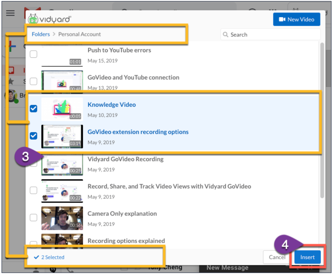The height and width of the screenshot is (274, 332).
Task: Check the Record, Share, and Track video checkbox
Action: 33,190
